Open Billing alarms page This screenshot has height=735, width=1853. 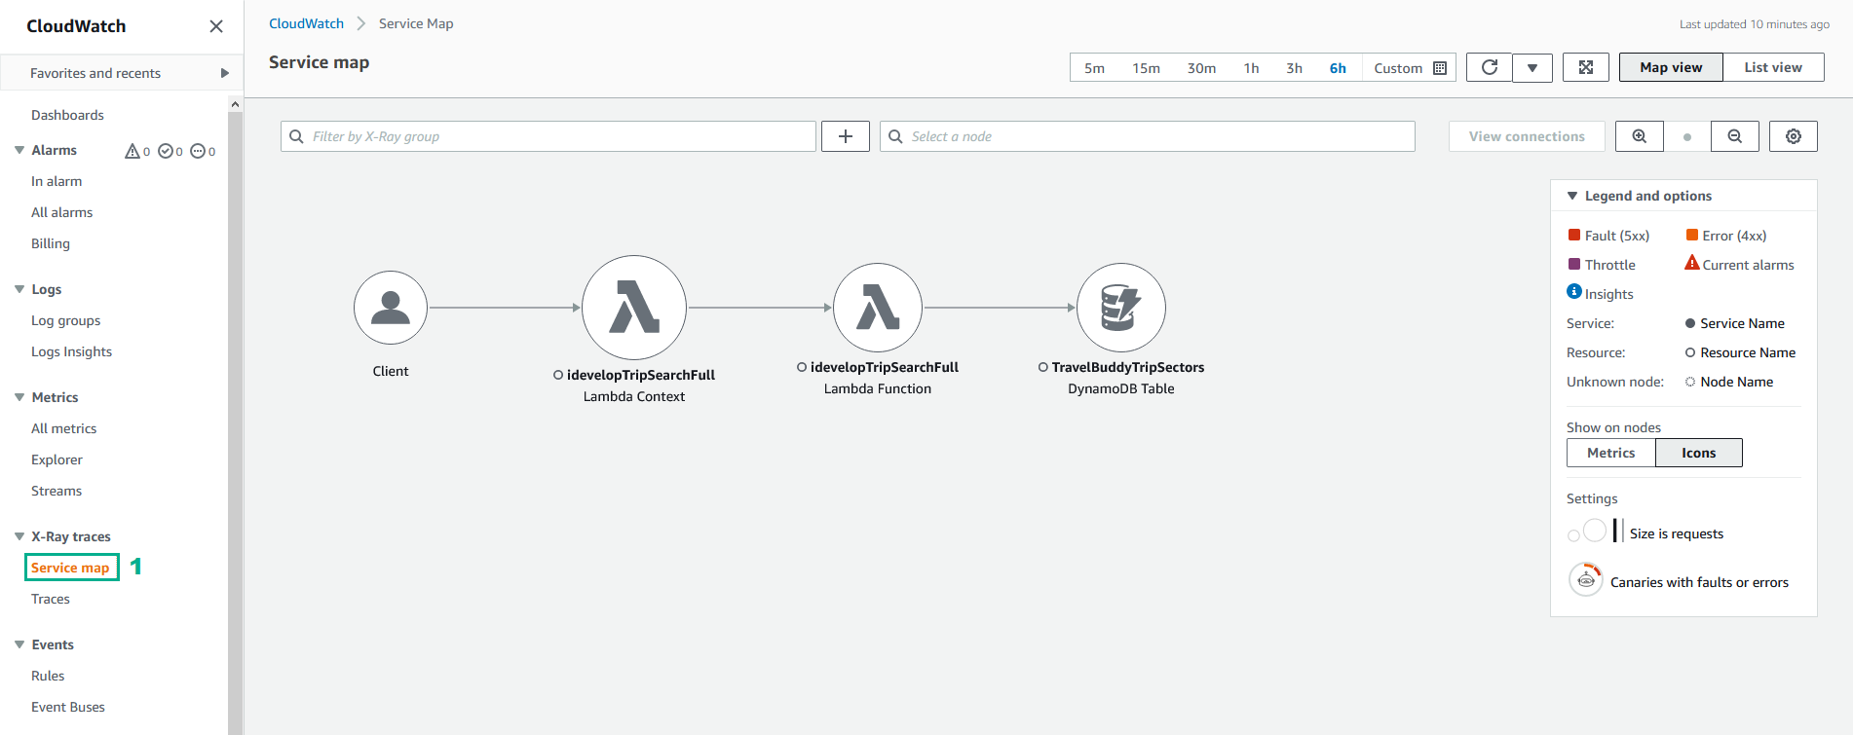pyautogui.click(x=51, y=243)
